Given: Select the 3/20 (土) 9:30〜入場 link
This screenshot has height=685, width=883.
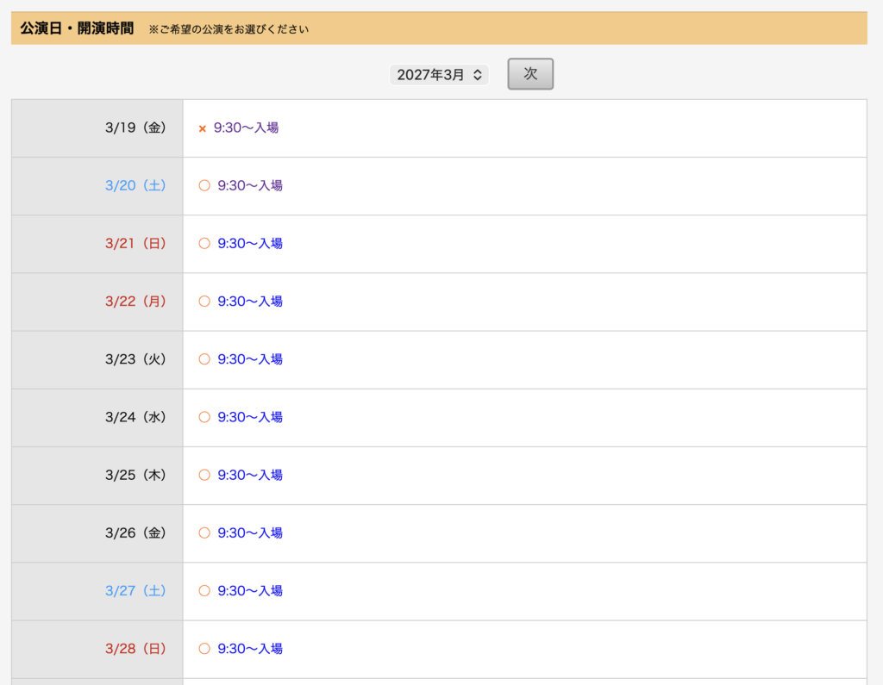Looking at the screenshot, I should pyautogui.click(x=250, y=186).
